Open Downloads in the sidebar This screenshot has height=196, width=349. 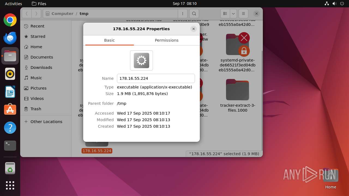[46, 68]
